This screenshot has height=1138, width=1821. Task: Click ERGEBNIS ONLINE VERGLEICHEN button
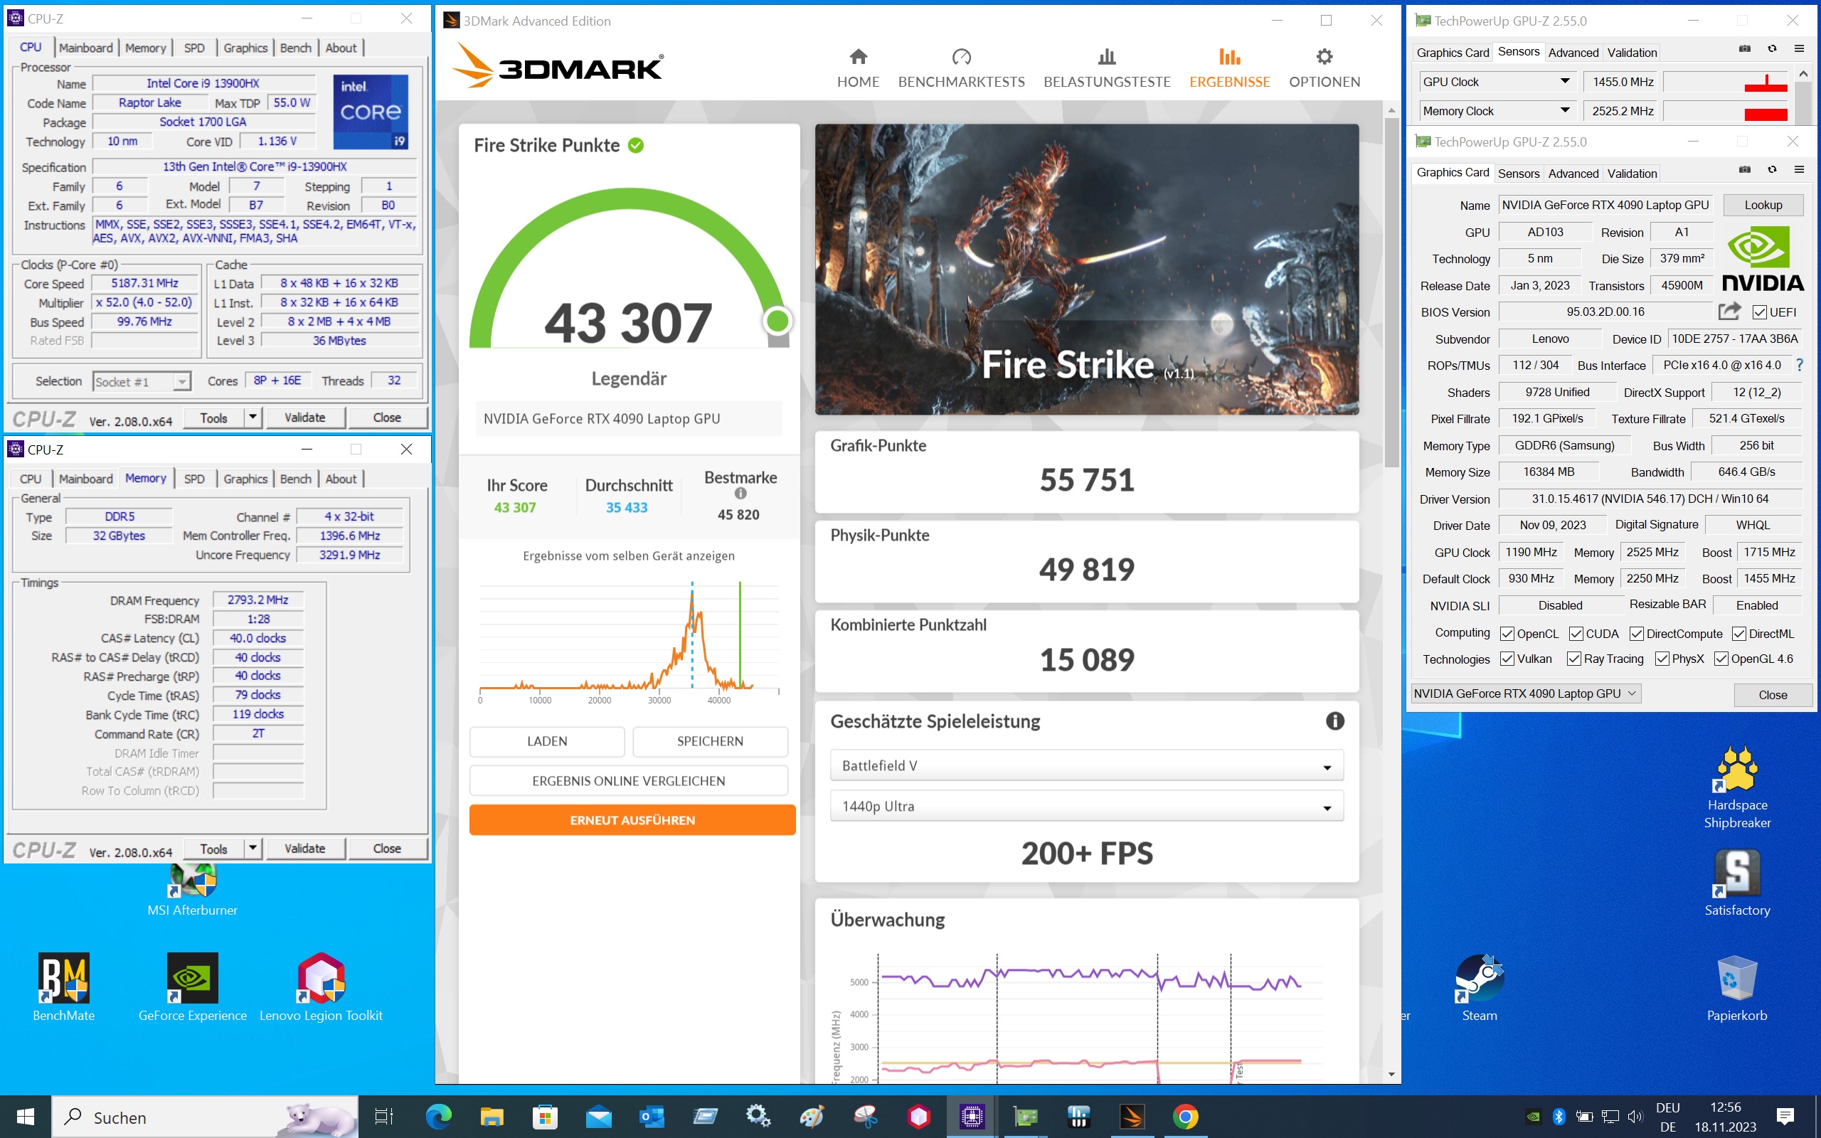(628, 781)
